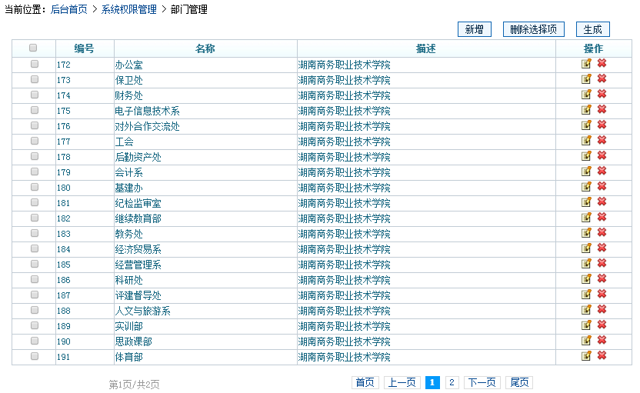Delete the 教务处 record
Image resolution: width=640 pixels, height=393 pixels.
click(x=602, y=232)
